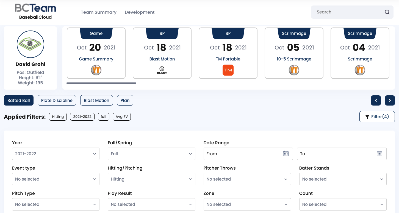Click David Grohl's profile avatar

pos(31,44)
